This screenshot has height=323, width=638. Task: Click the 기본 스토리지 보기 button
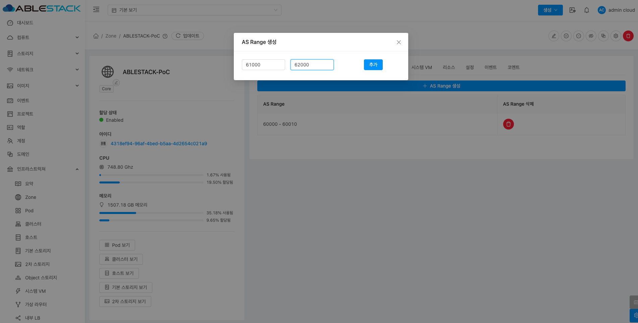coord(126,287)
